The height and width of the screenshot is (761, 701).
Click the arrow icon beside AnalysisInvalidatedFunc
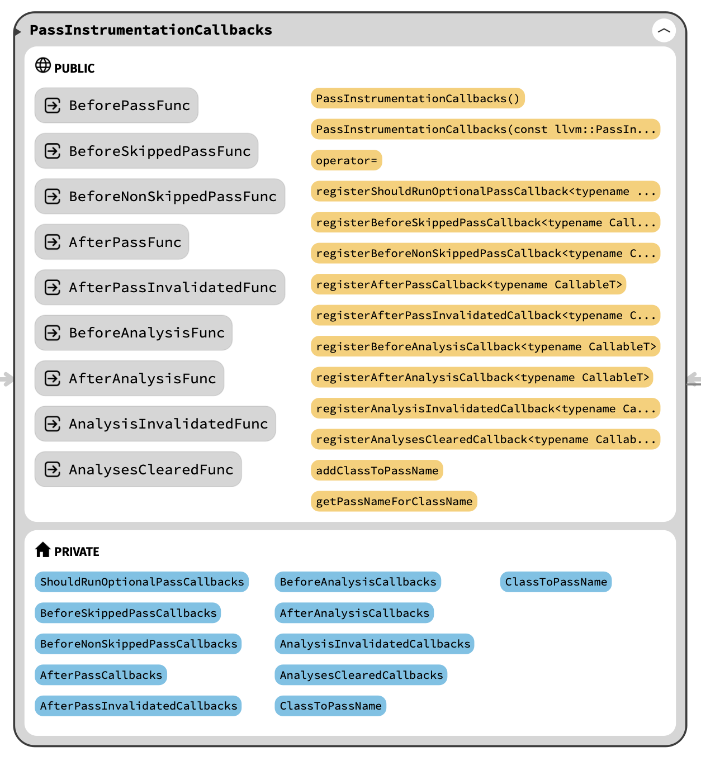pos(53,424)
